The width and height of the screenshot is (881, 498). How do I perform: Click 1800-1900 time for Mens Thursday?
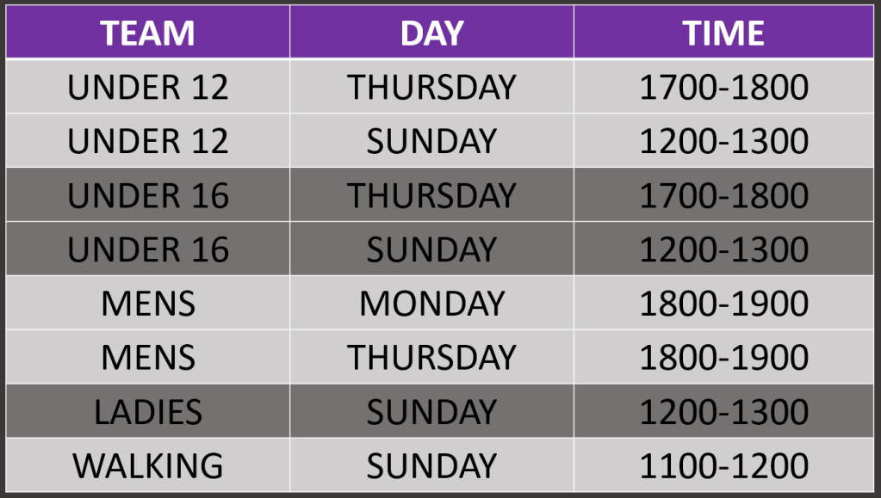723,357
